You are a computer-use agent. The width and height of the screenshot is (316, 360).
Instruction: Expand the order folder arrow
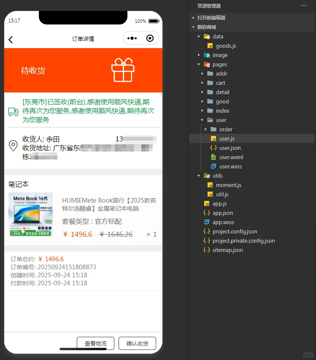pos(205,129)
